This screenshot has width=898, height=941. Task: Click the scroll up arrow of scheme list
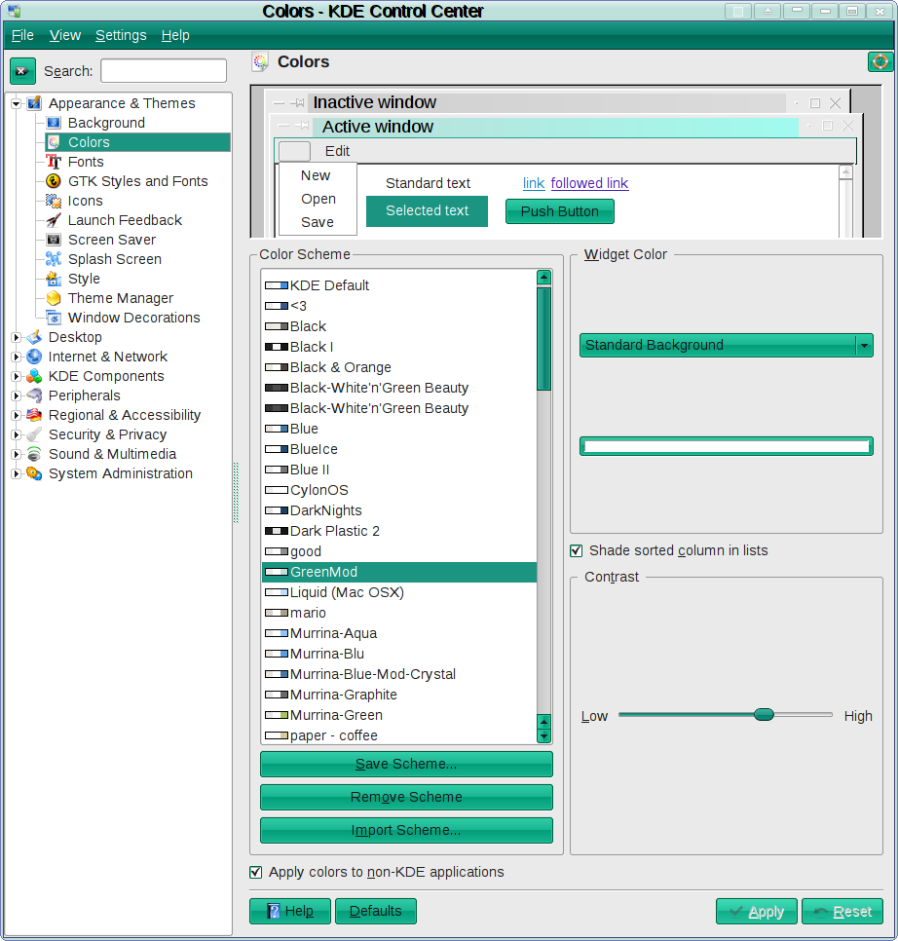click(x=544, y=277)
